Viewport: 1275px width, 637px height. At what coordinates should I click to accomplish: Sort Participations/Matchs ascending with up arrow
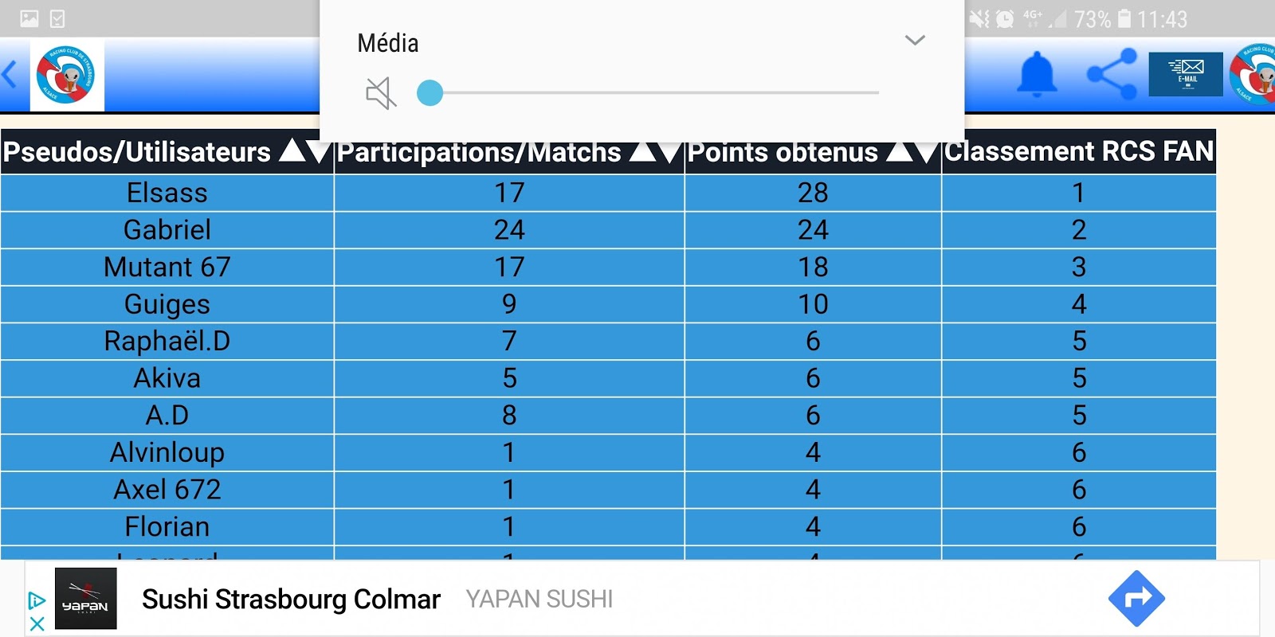tap(643, 150)
